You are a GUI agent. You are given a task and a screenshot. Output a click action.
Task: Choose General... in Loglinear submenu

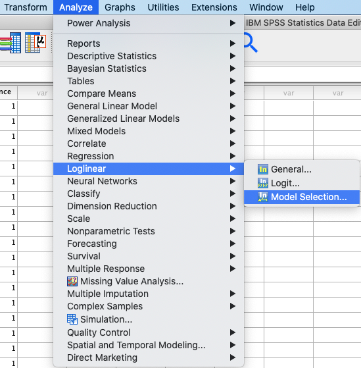click(302, 169)
